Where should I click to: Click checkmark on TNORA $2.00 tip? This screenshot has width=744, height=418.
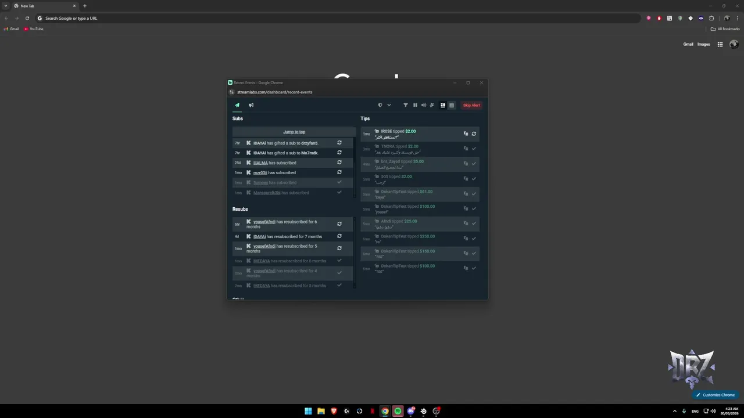[x=474, y=149]
